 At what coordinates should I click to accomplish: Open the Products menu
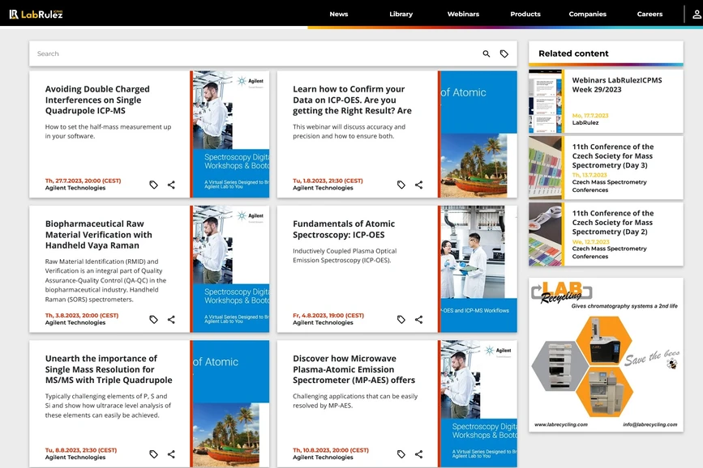pyautogui.click(x=525, y=14)
